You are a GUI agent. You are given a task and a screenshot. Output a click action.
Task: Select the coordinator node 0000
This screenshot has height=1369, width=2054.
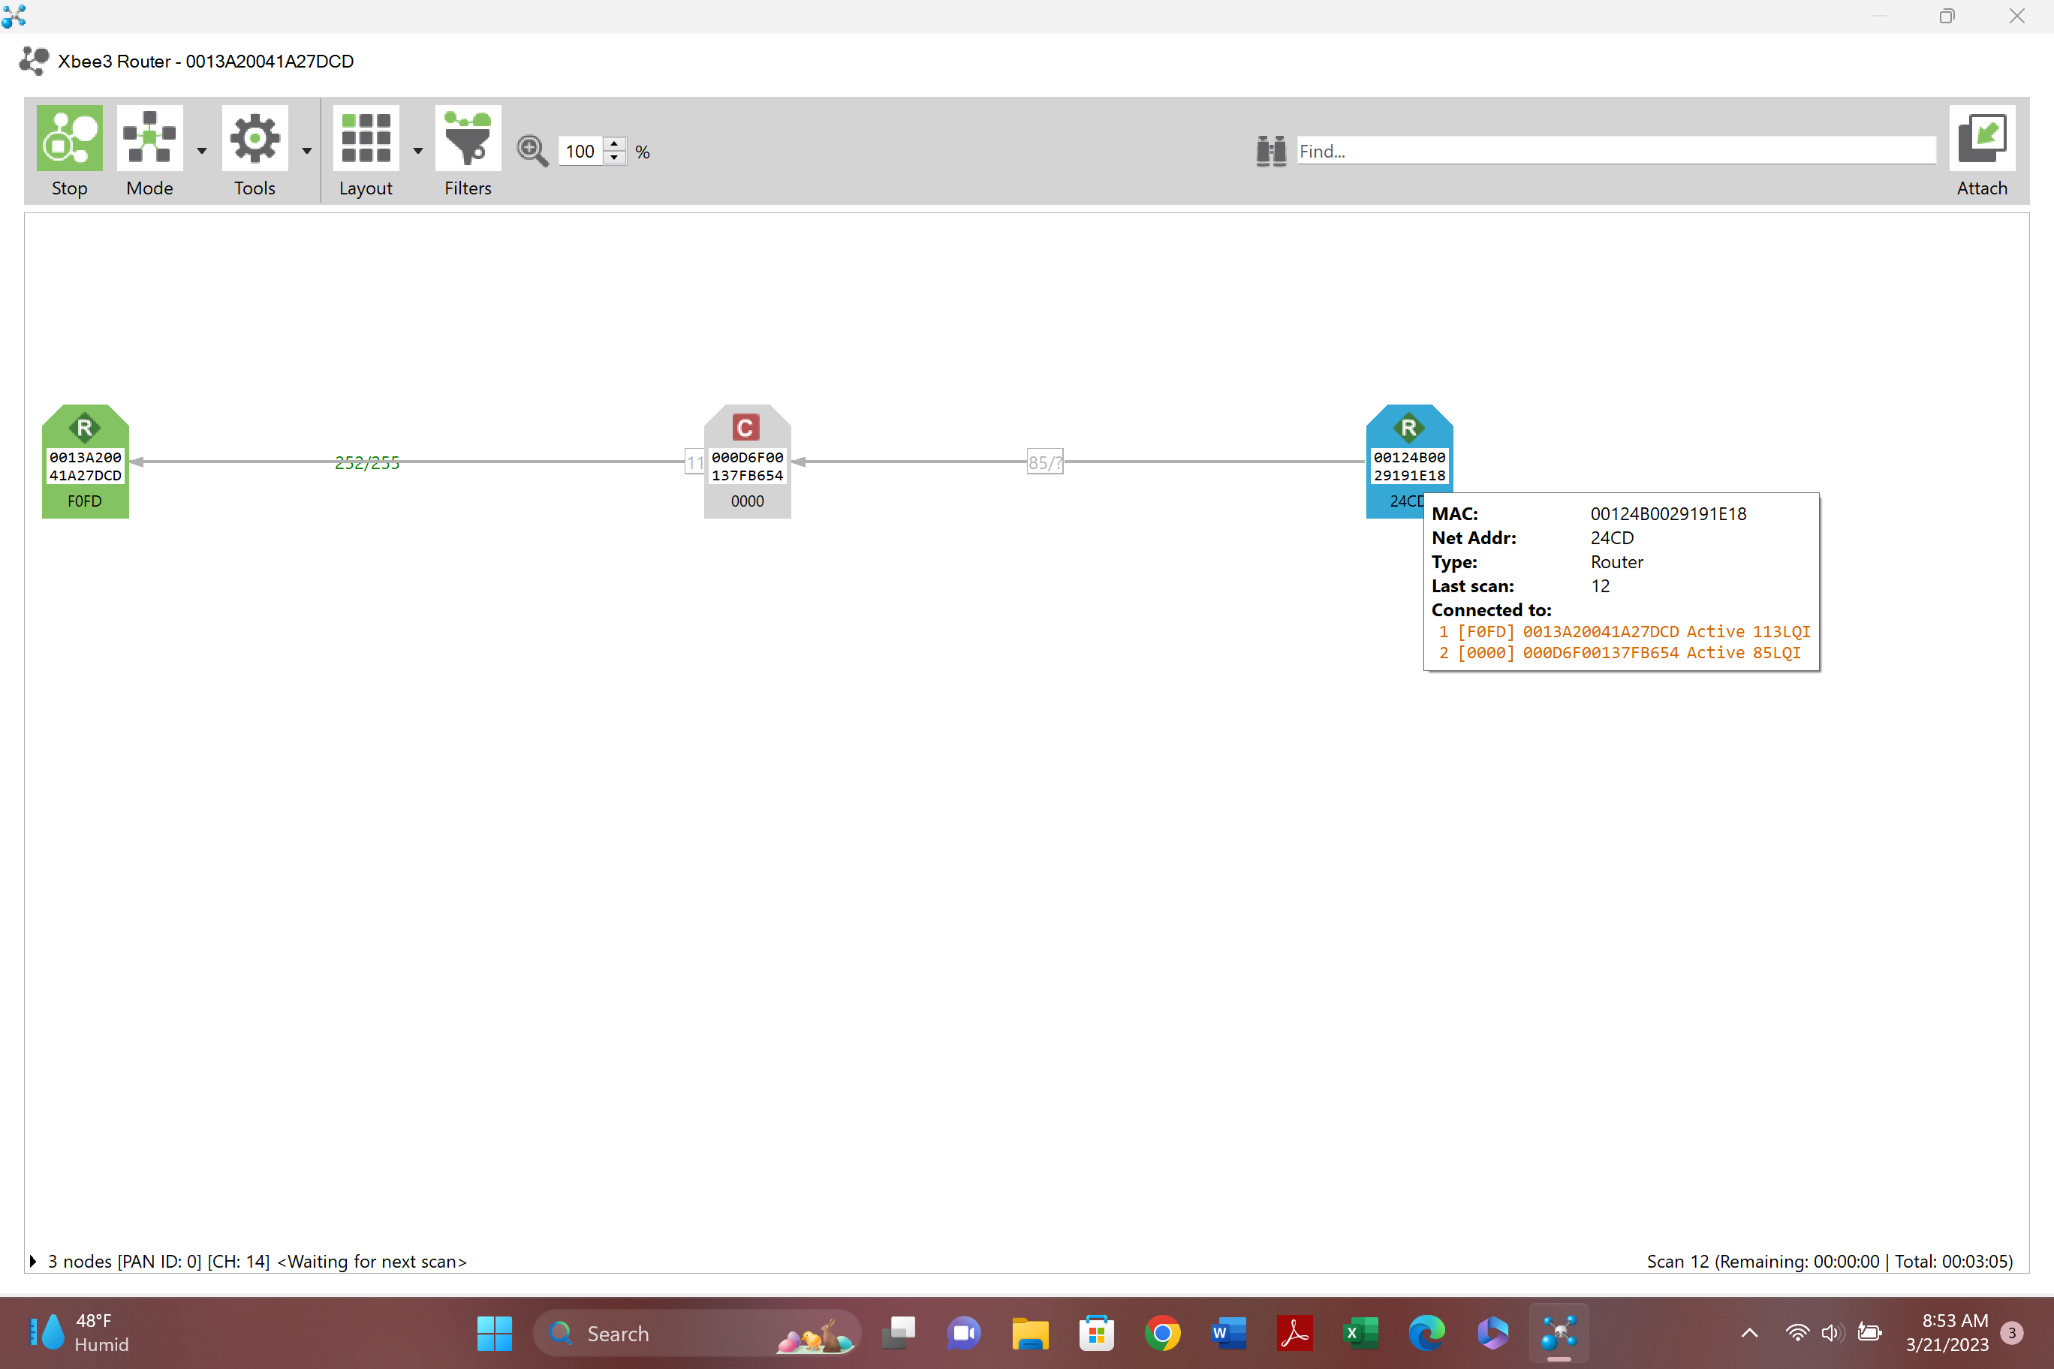[x=747, y=461]
